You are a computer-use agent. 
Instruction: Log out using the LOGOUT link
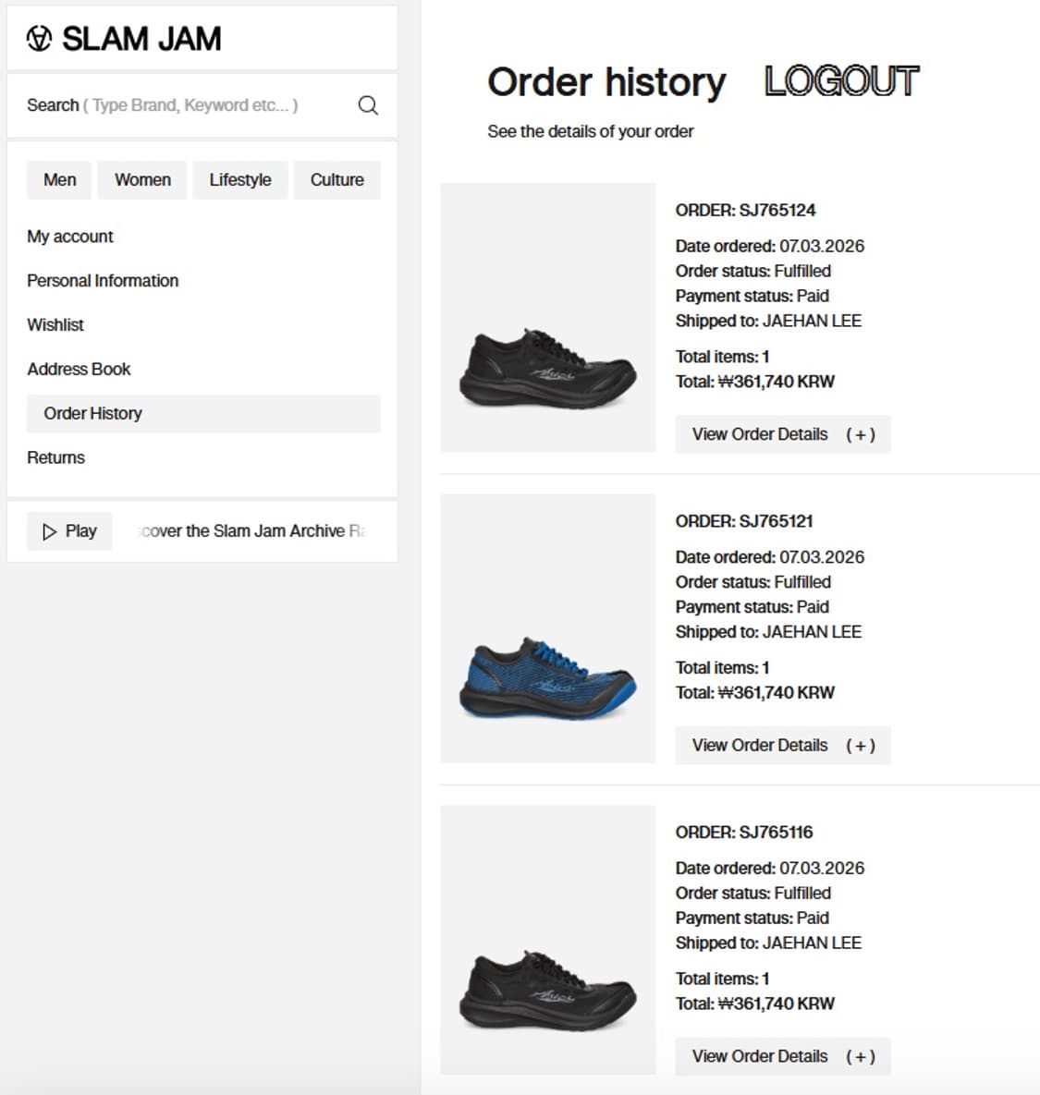pyautogui.click(x=841, y=81)
